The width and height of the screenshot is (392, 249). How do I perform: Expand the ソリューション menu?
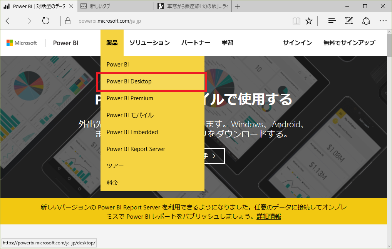[149, 43]
